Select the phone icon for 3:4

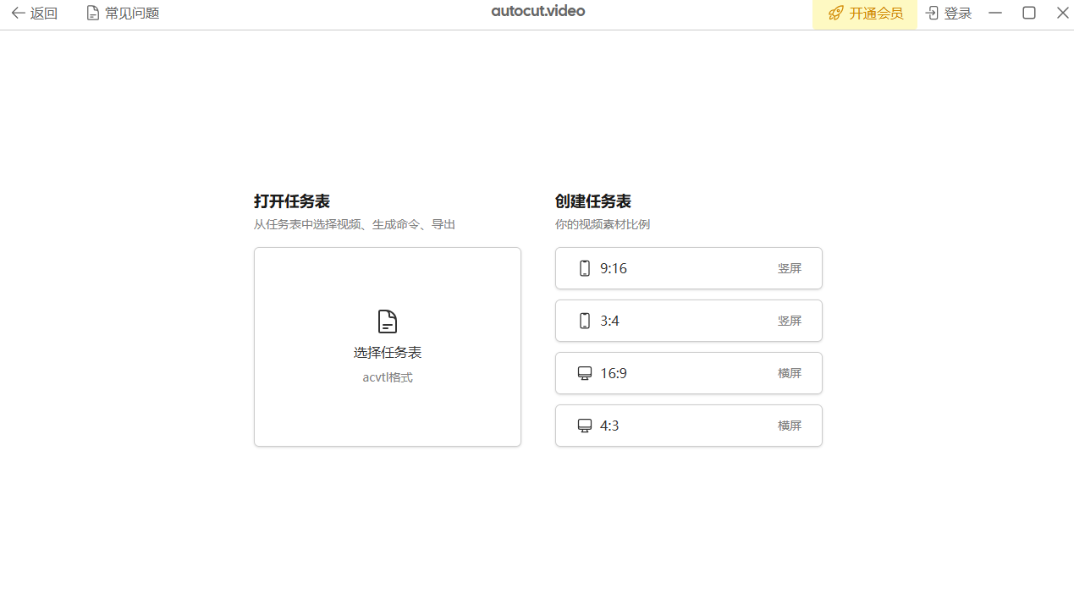(584, 321)
